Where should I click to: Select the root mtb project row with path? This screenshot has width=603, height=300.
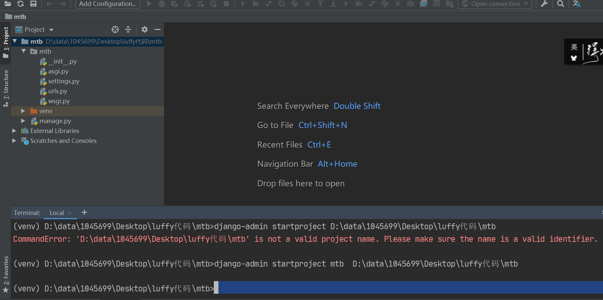(87, 42)
